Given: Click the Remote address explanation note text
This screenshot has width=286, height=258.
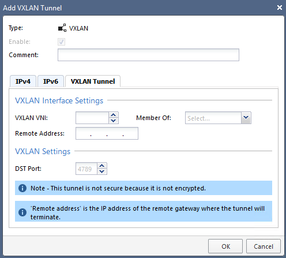Looking at the screenshot, I should 148,212.
